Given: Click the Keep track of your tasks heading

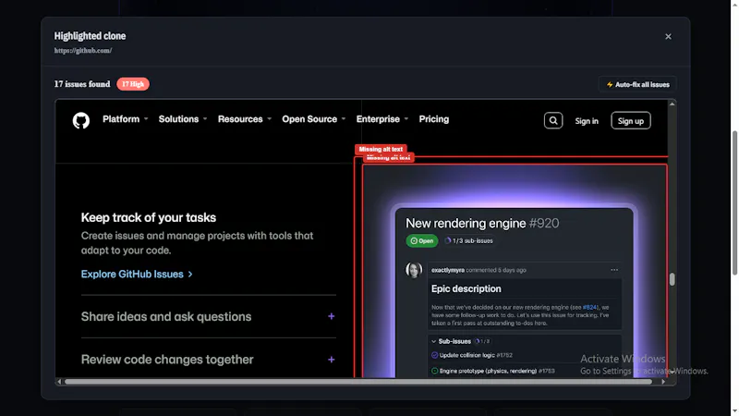Looking at the screenshot, I should (149, 217).
